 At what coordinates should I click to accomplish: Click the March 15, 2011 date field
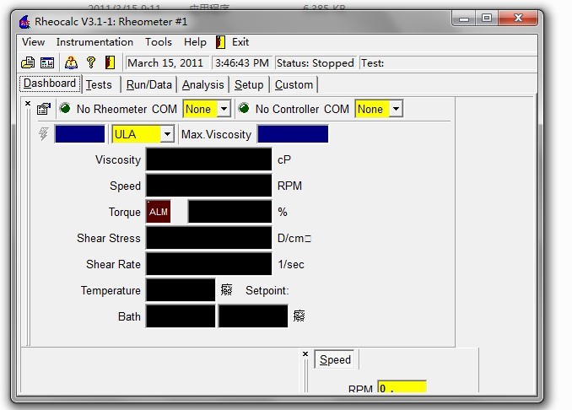pos(166,63)
